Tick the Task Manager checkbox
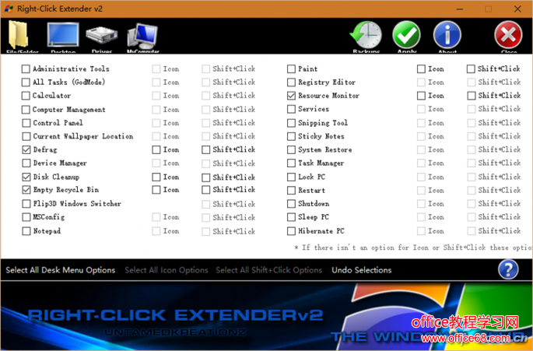Viewport: 533px width, 351px height. coord(291,163)
